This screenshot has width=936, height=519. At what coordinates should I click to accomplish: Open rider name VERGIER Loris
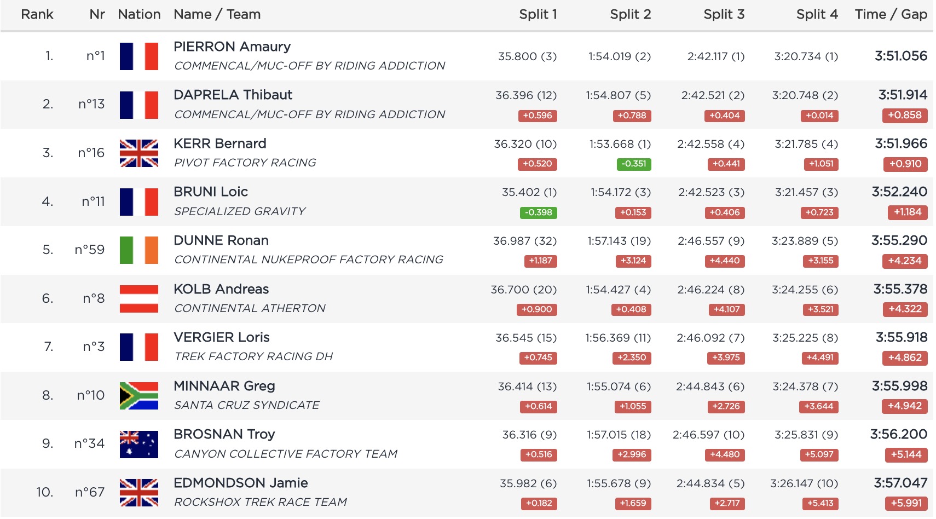[x=221, y=338]
